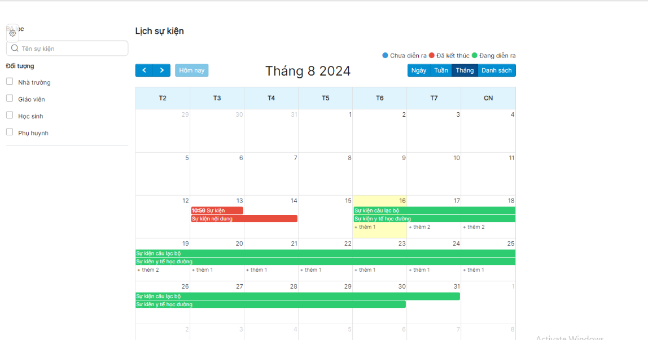648x340 pixels.
Task: Expand "+ thêm 2" on day 17
Action: point(419,227)
